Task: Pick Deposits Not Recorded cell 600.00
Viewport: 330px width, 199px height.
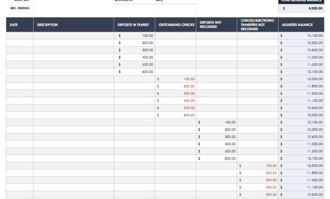Action: [216, 158]
